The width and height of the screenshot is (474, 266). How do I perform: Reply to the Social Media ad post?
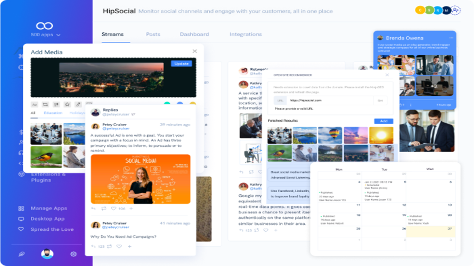[x=93, y=209]
